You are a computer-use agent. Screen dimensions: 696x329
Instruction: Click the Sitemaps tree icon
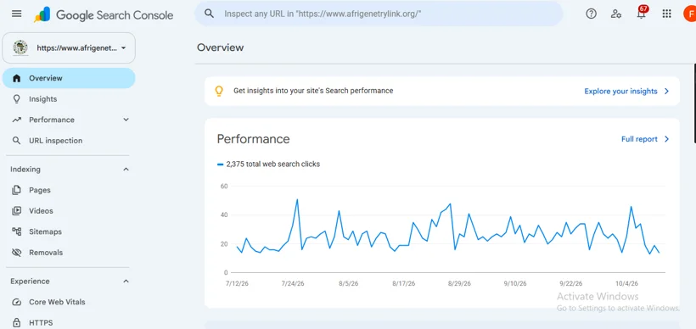(16, 231)
